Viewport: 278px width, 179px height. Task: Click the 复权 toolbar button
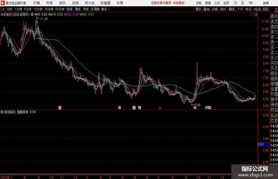(x=198, y=9)
